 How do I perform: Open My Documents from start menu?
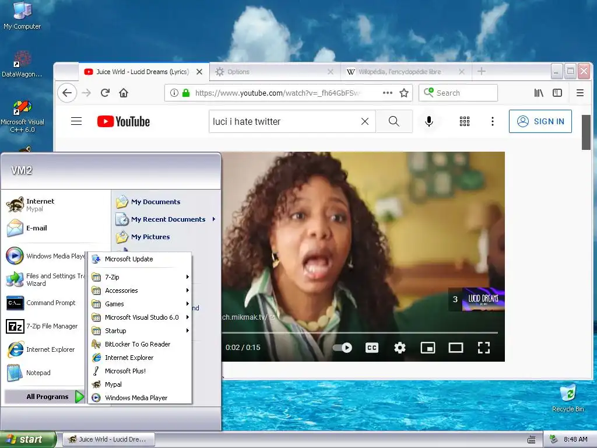pos(166,201)
